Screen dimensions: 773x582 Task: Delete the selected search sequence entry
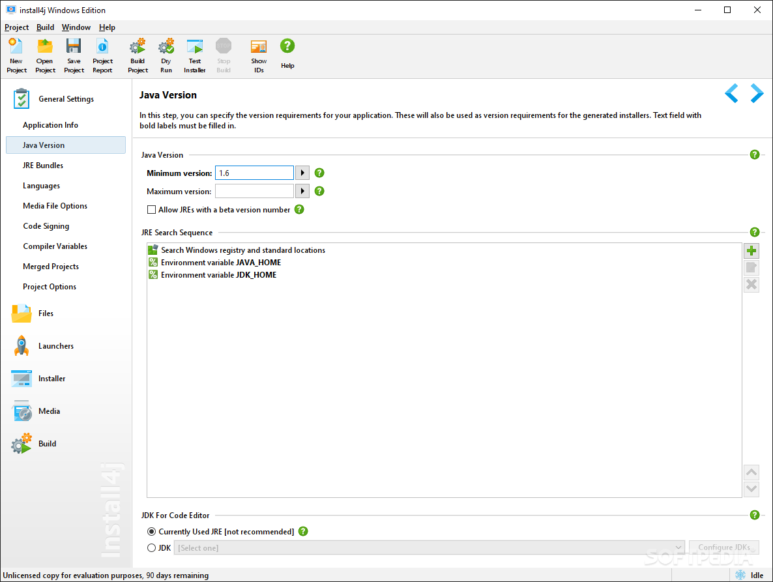tap(751, 284)
